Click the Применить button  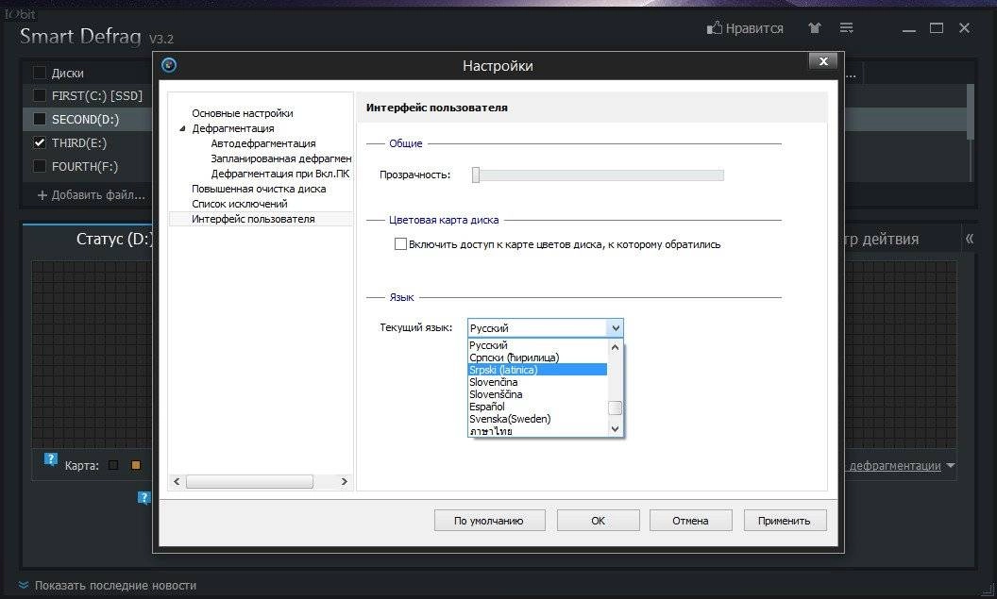click(x=785, y=521)
